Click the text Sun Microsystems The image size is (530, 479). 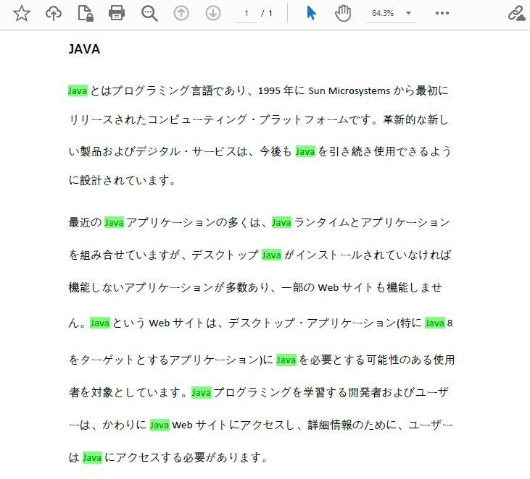(349, 90)
